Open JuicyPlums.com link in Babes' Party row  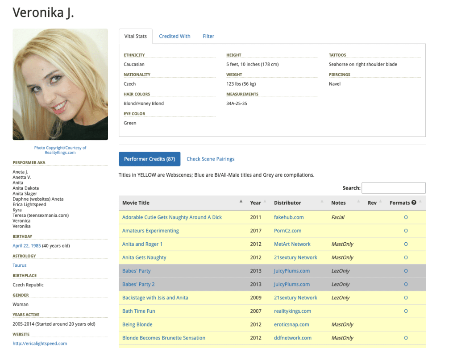tap(292, 271)
